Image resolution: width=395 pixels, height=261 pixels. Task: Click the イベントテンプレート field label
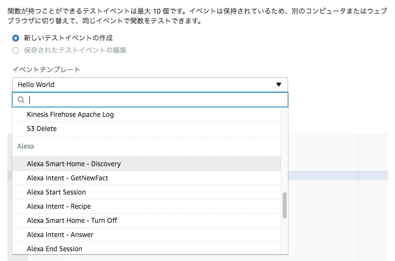(x=46, y=69)
